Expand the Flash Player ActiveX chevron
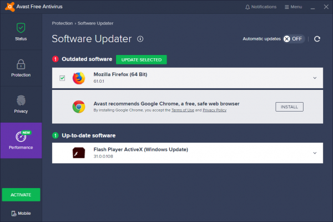333x222 pixels. 315,153
